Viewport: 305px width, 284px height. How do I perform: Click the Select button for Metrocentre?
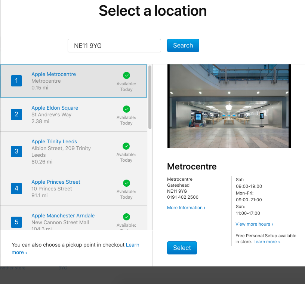pyautogui.click(x=182, y=248)
